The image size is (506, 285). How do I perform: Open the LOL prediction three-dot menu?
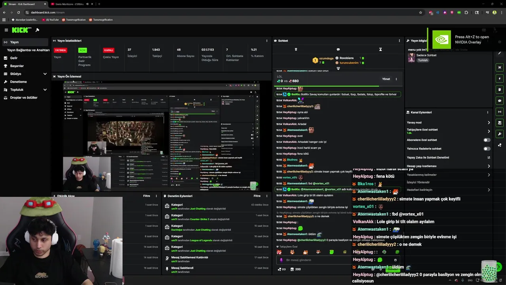(x=396, y=79)
